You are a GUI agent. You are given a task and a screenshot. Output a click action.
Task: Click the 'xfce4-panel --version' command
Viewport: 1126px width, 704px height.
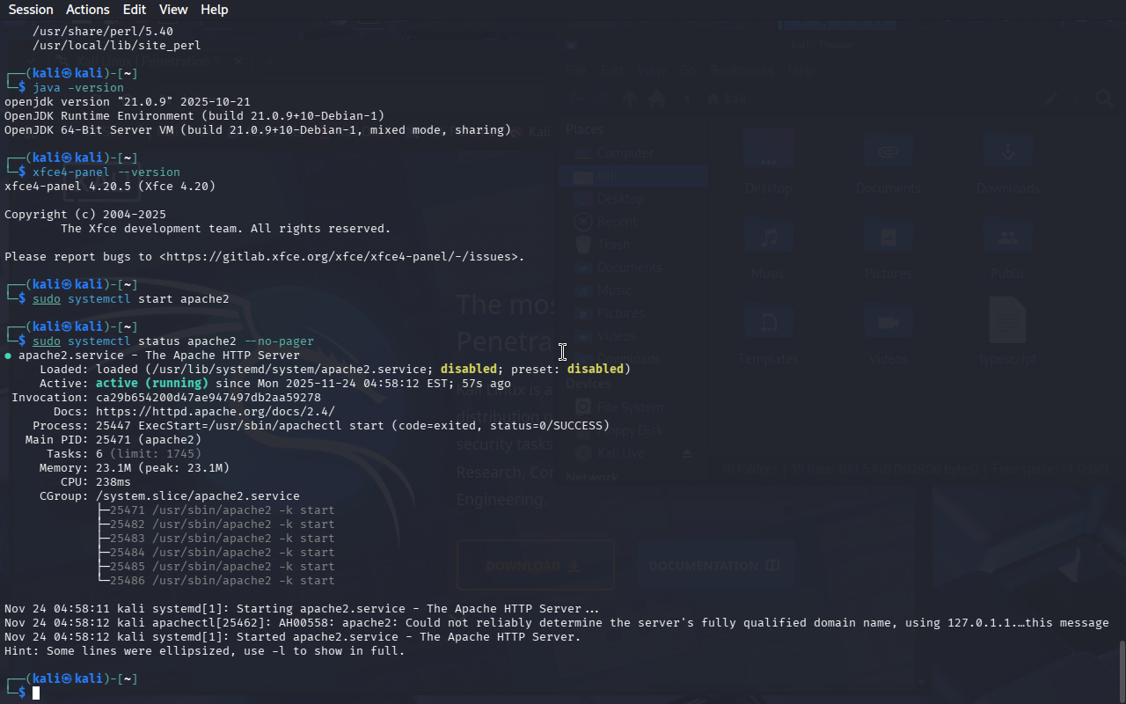[x=106, y=172]
